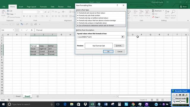Switch to the Page Layout ribbon tab

[31, 7]
